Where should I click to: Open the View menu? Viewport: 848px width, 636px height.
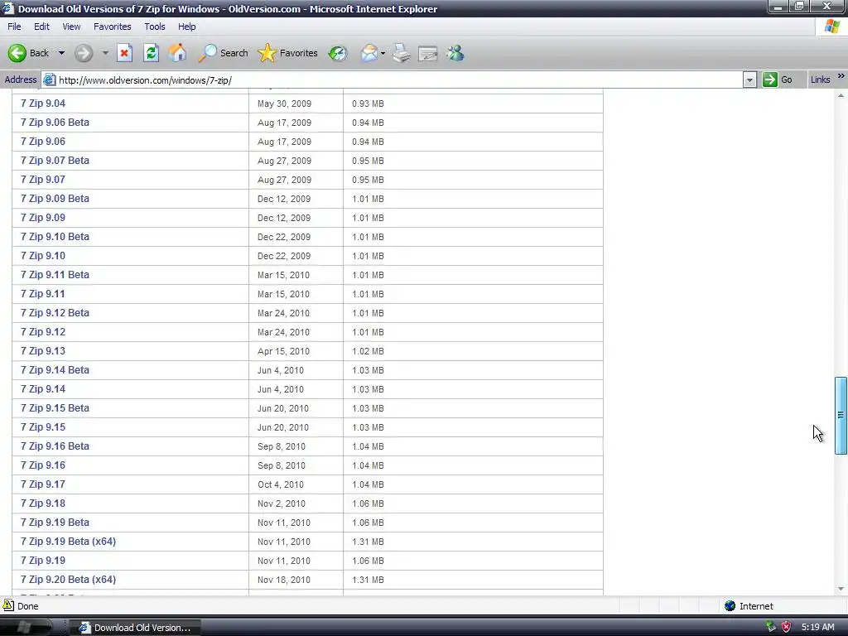tap(71, 26)
